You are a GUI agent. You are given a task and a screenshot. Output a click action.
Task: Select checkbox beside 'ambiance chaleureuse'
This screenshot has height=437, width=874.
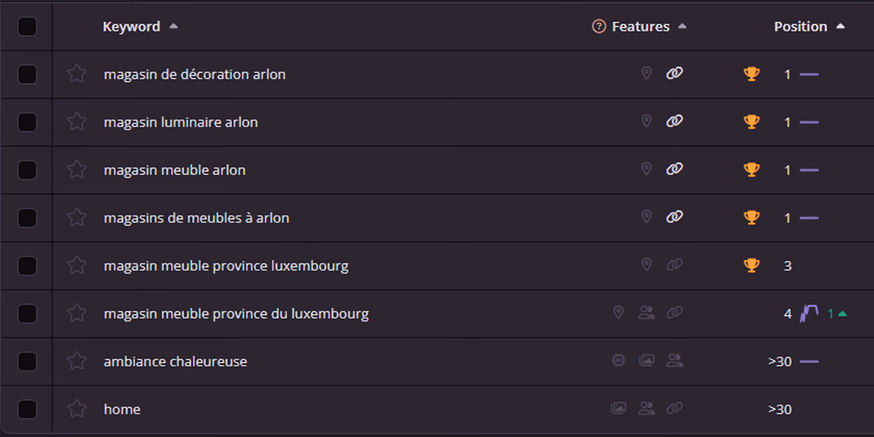point(27,361)
